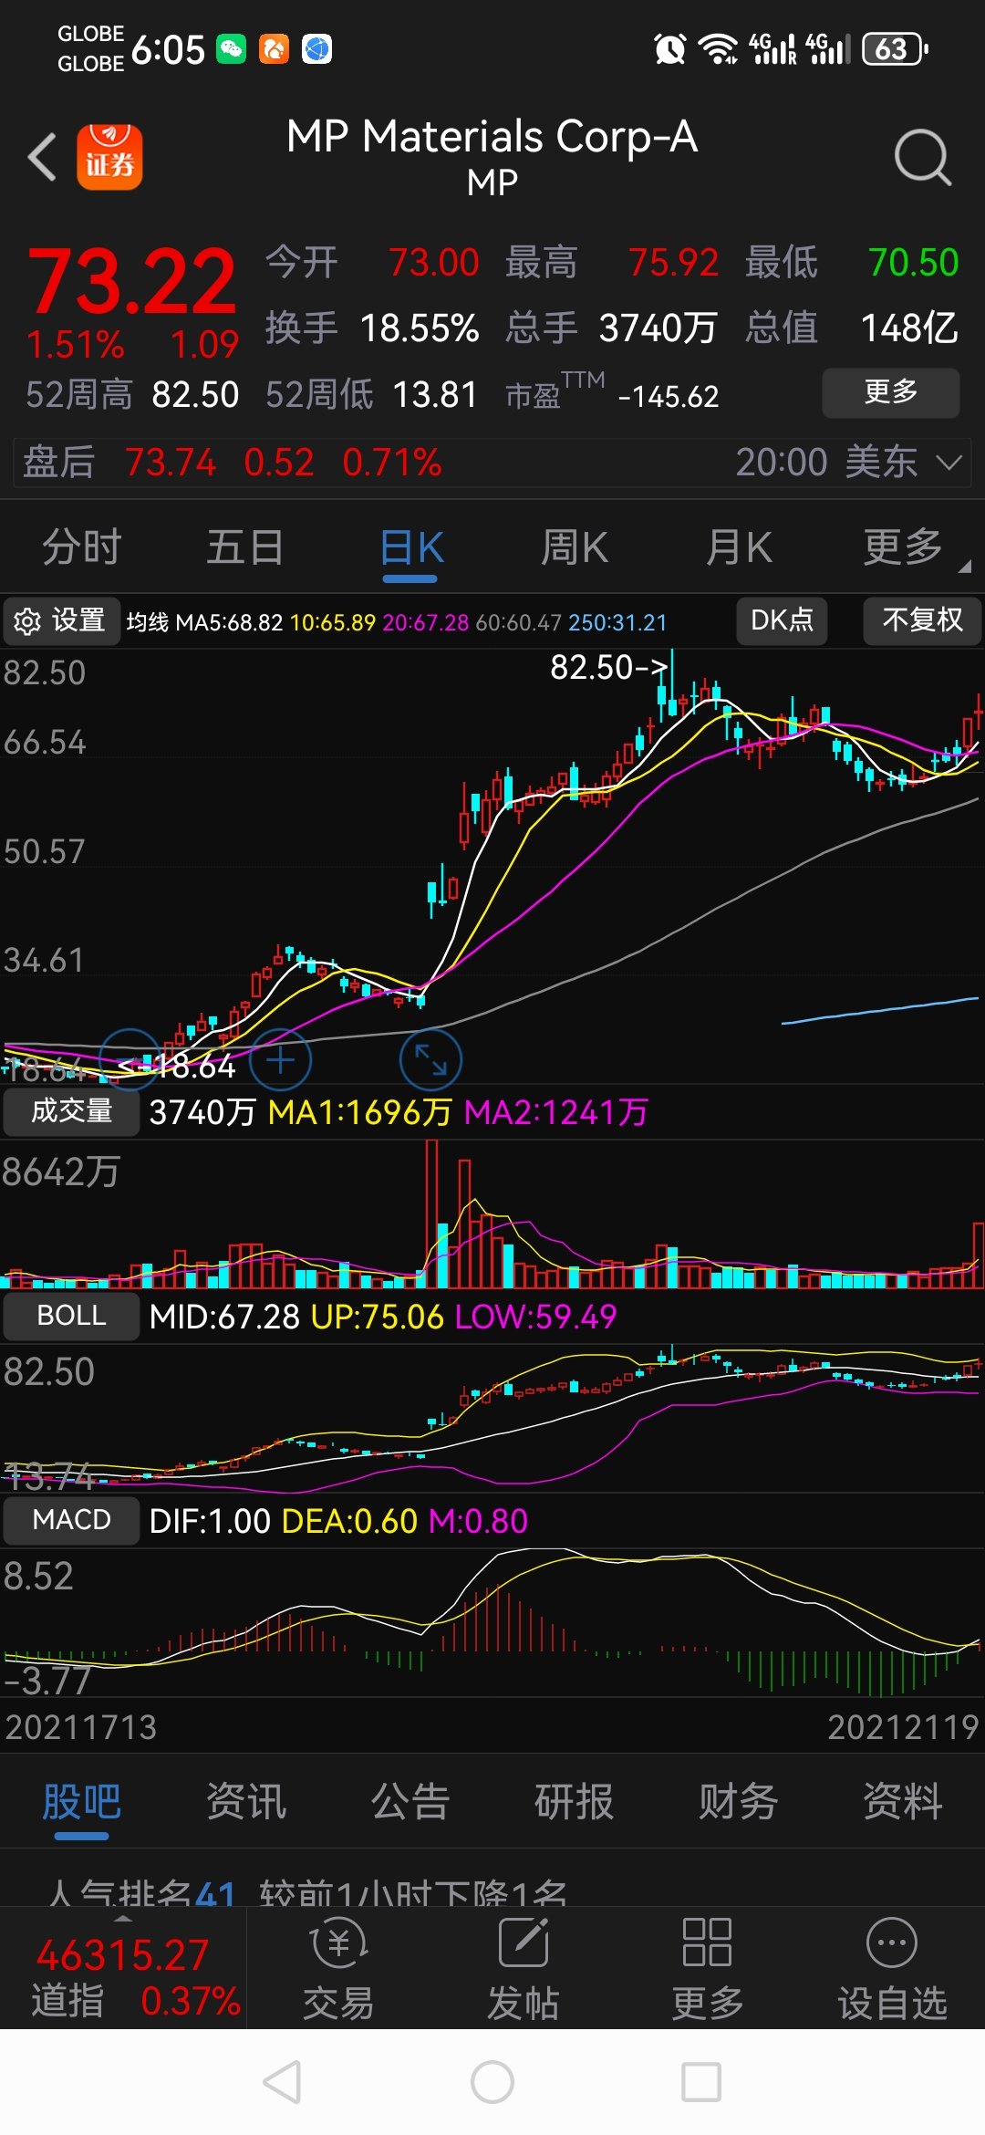
Task: Tap the MID:67.28 BOLL reading
Action: [x=223, y=1317]
